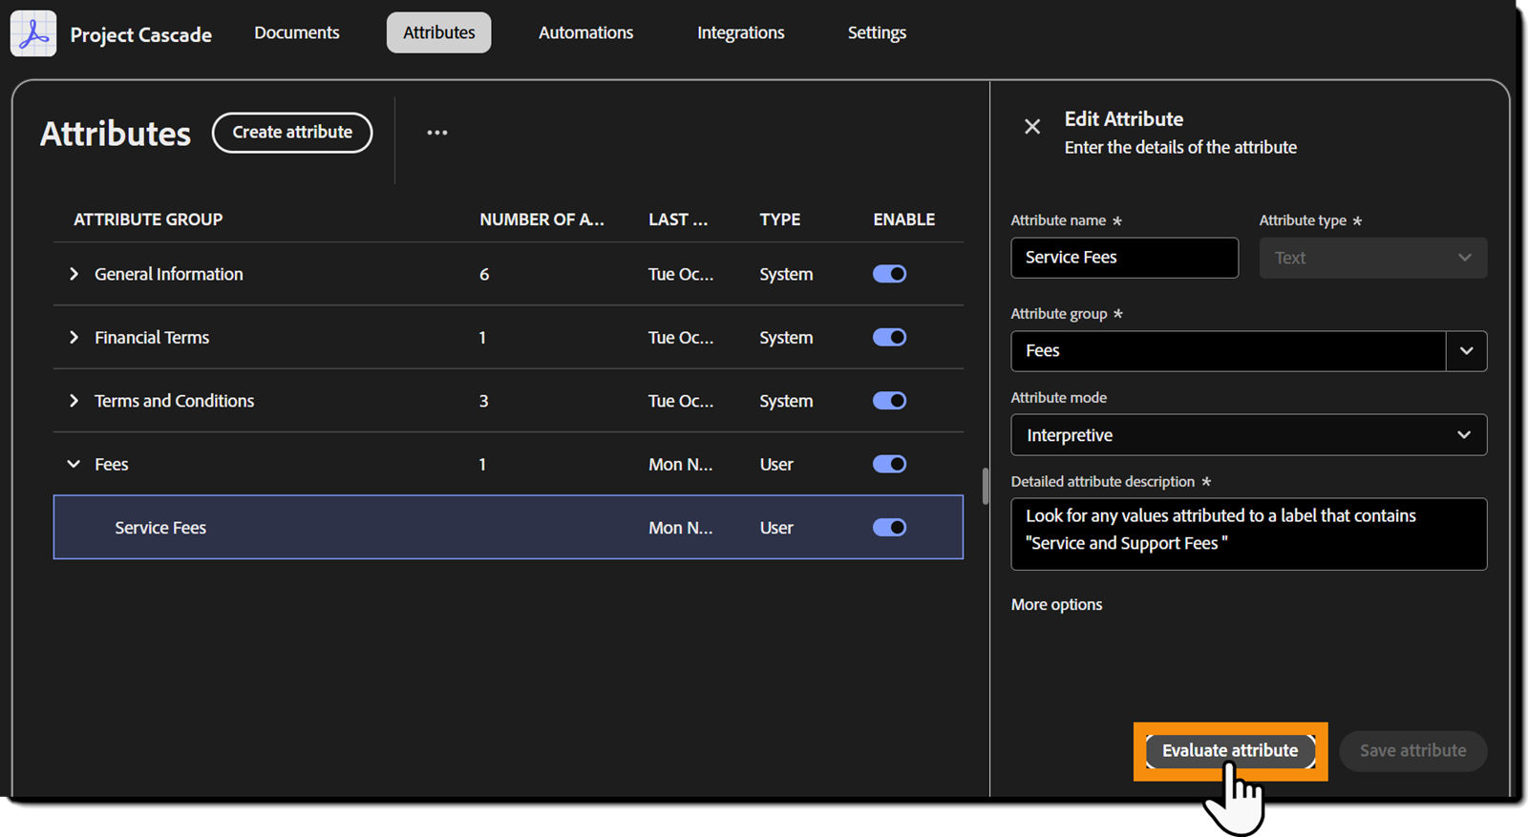Viewport: 1528px width, 837px height.
Task: Go to the Documents tab
Action: click(x=297, y=32)
